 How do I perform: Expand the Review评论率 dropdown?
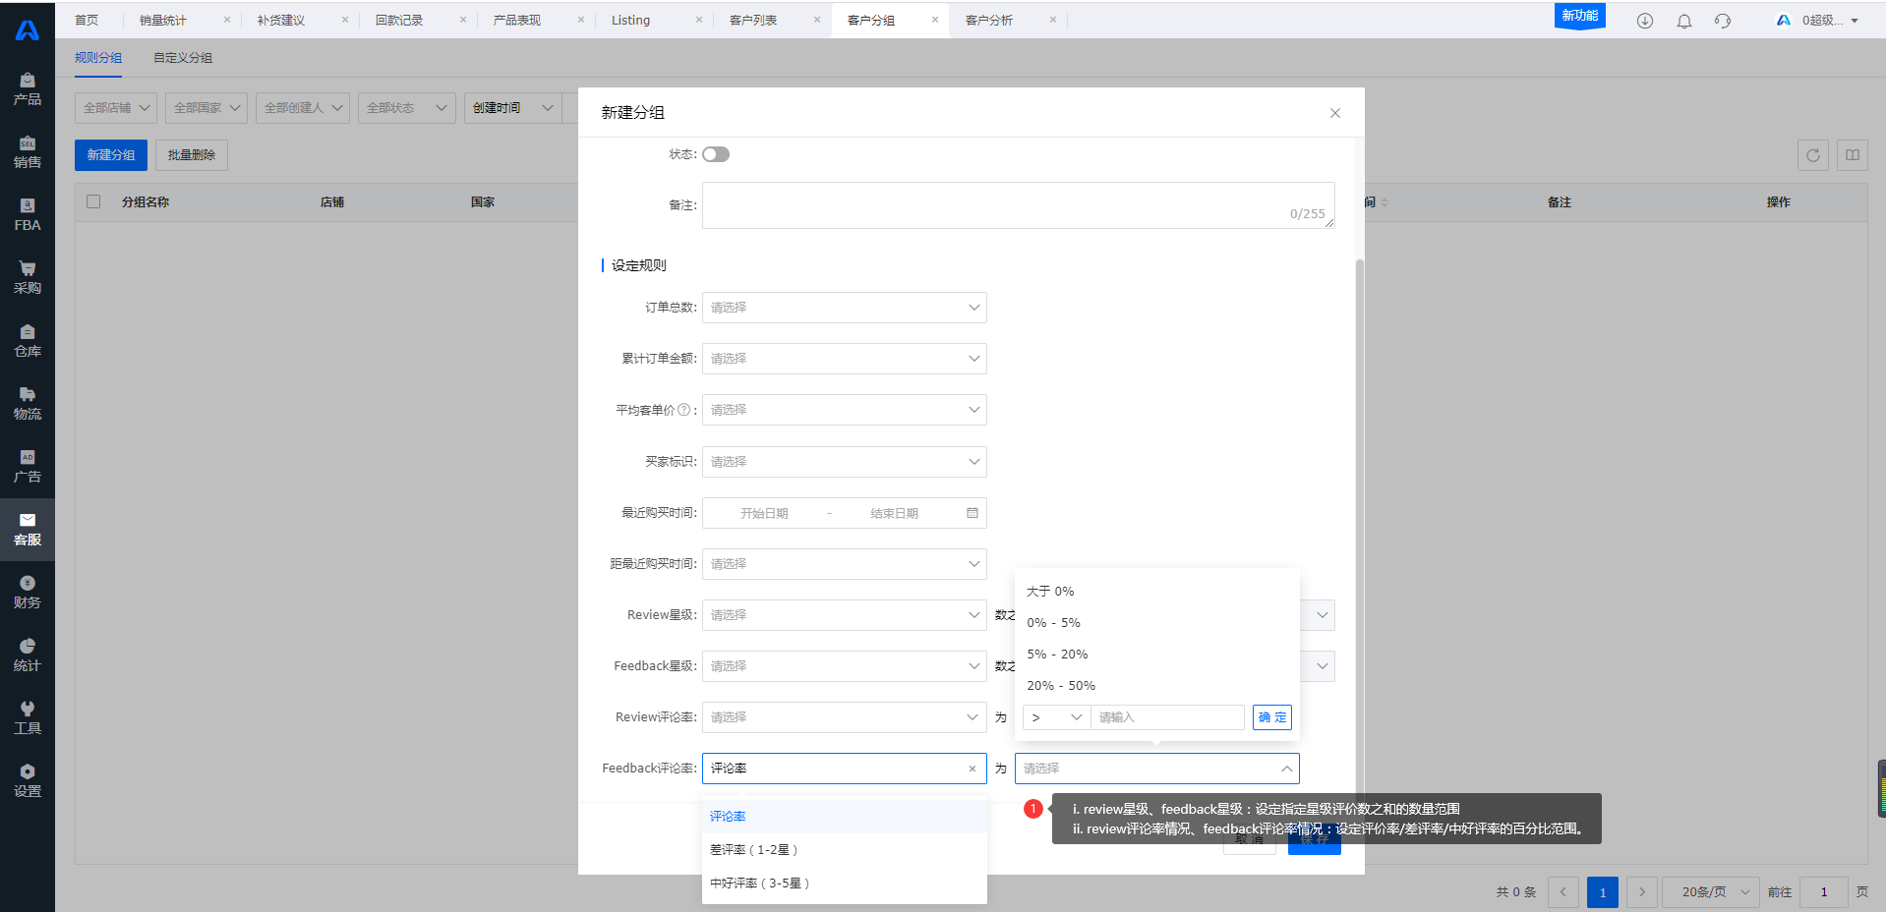pyautogui.click(x=845, y=717)
